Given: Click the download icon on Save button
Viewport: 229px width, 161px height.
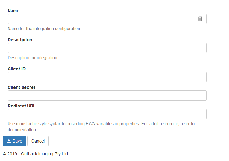Looking at the screenshot, I should click(x=9, y=141).
